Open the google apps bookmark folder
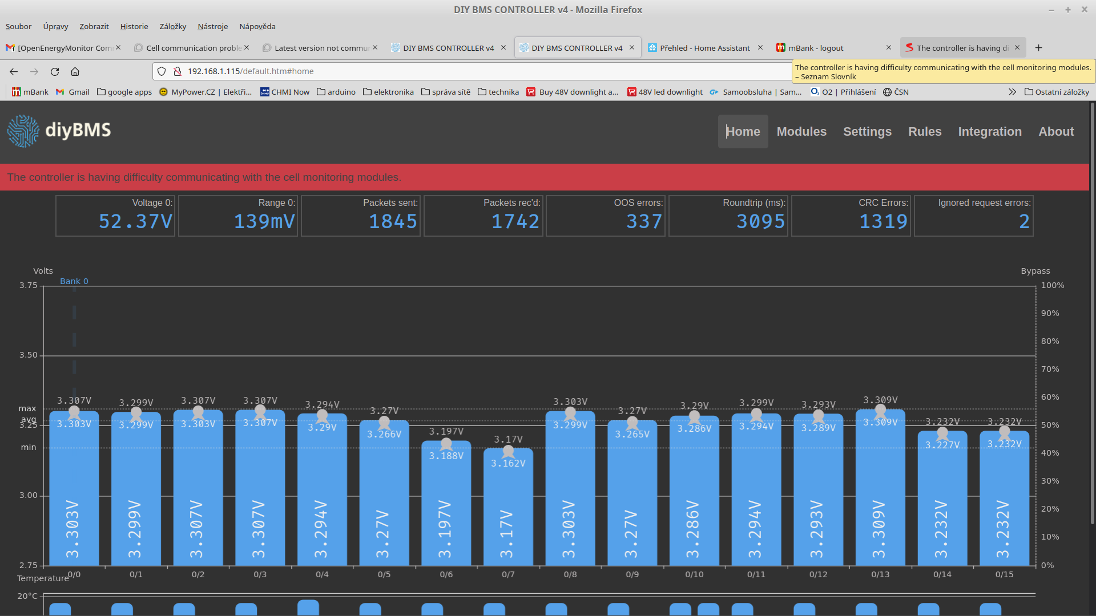This screenshot has width=1096, height=616. 124,92
